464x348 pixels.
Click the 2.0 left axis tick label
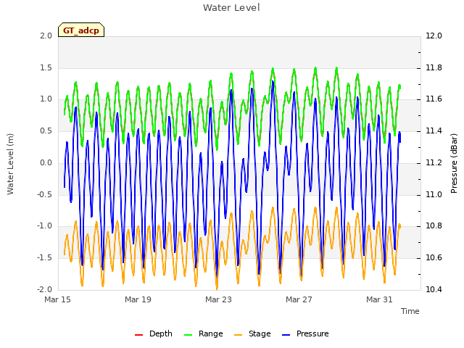tap(46, 36)
